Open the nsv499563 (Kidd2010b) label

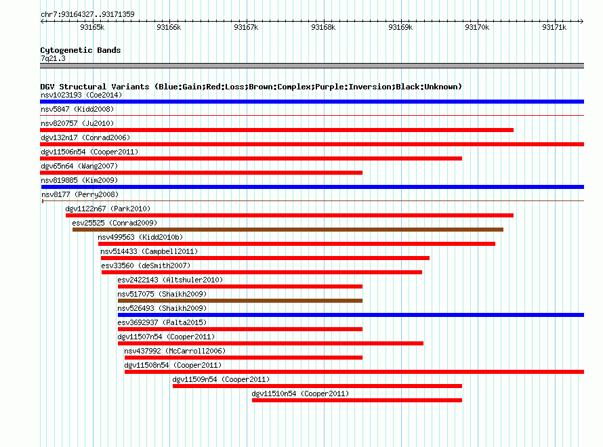(140, 237)
